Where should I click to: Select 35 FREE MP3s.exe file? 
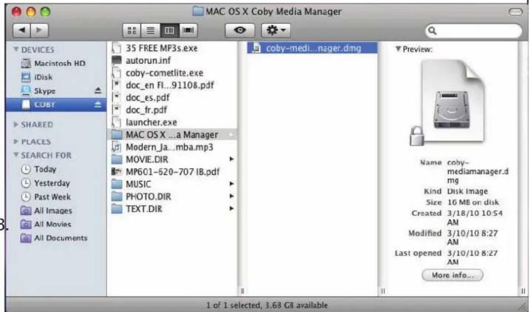point(172,48)
